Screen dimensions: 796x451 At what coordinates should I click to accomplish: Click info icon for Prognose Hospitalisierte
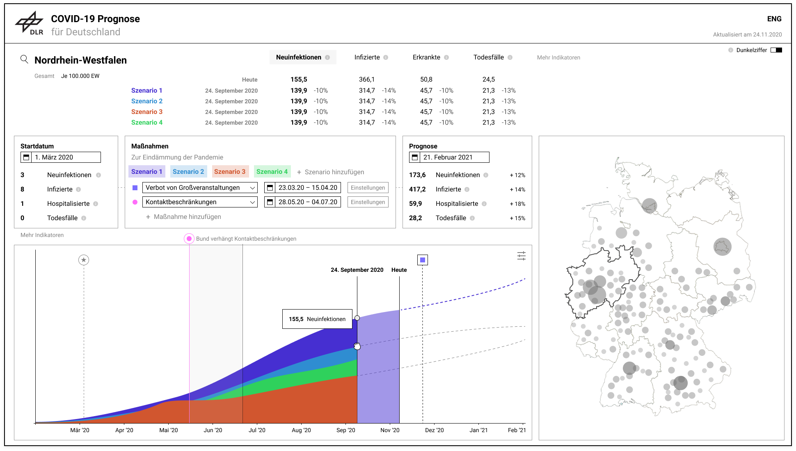pos(484,204)
